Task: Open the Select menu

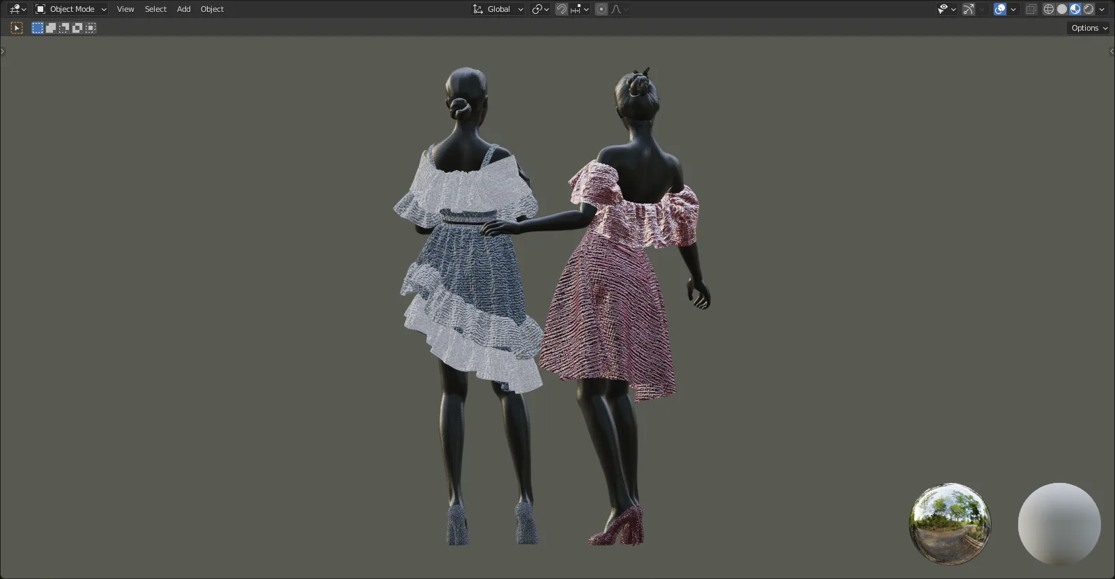Action: (x=155, y=9)
